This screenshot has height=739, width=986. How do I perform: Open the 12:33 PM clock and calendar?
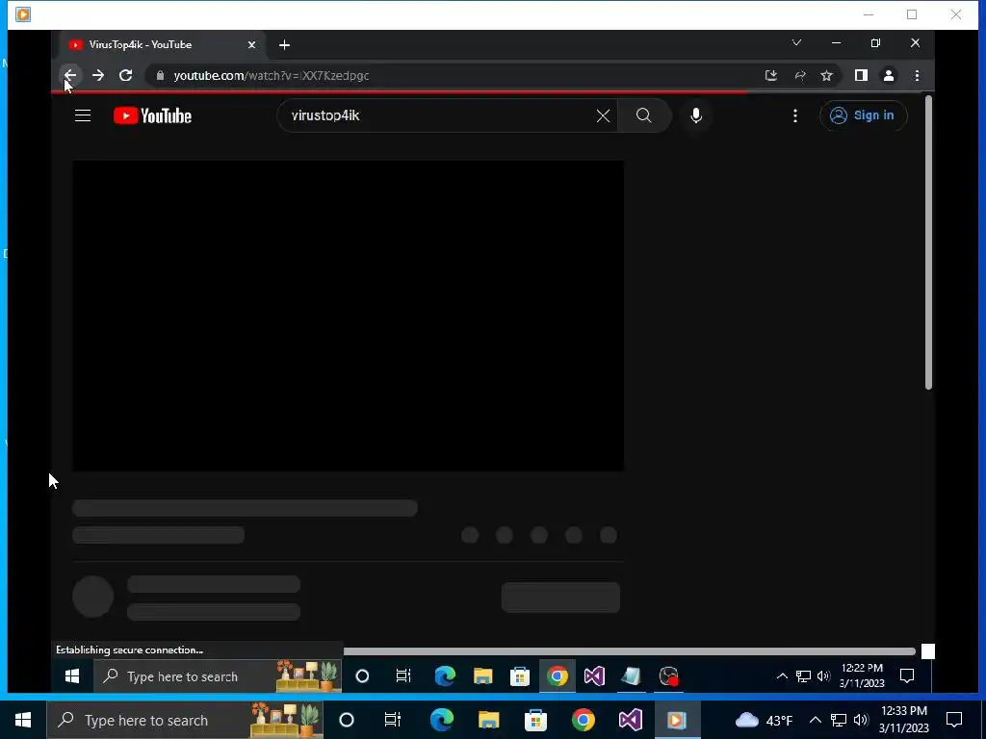904,720
